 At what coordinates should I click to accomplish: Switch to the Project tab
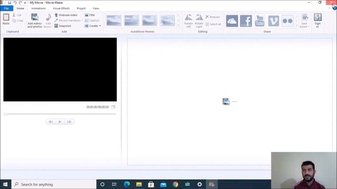point(81,8)
